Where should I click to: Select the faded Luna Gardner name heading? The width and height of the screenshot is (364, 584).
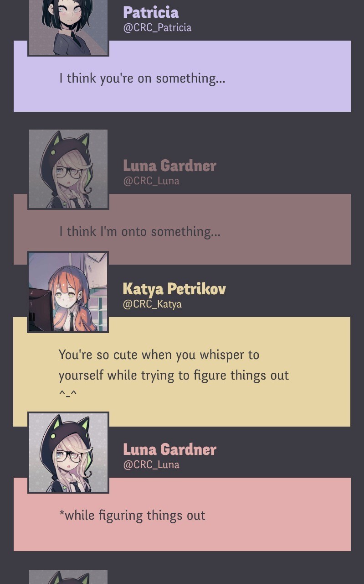169,165
